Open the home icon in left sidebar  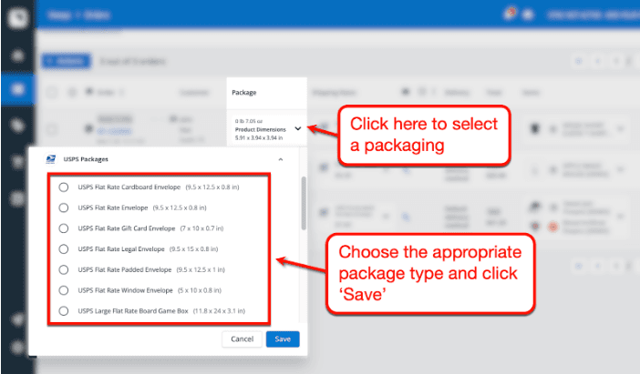click(x=17, y=55)
